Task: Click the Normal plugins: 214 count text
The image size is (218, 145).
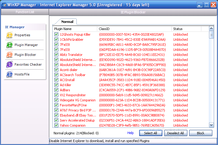Action: coord(76,133)
